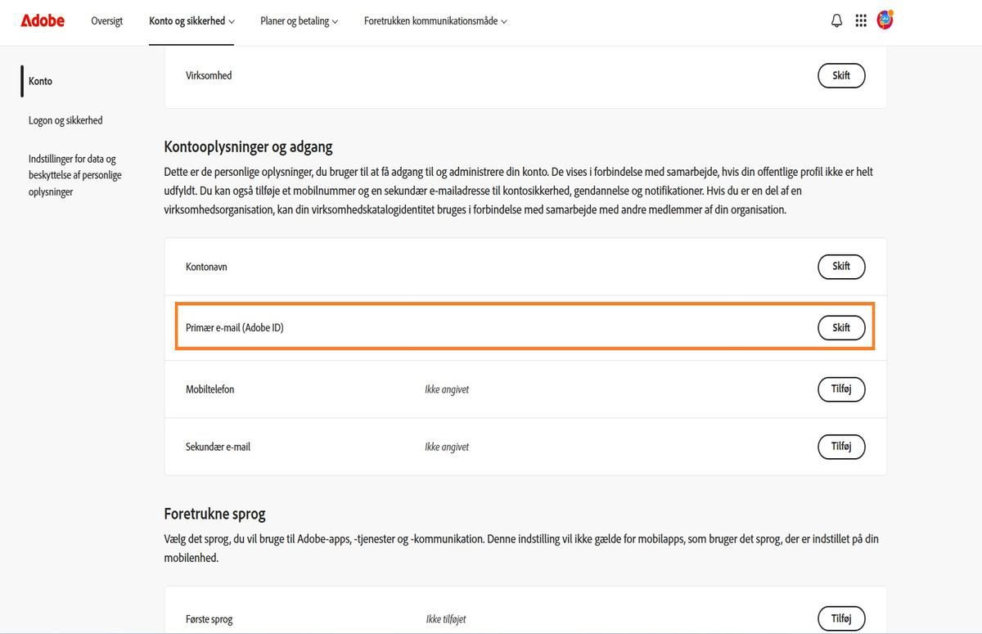
Task: Select Oversigt in the navigation menu
Action: [106, 20]
